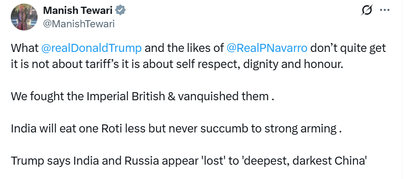Click the Manish Tewari display name
The image size is (412, 179).
[x=78, y=10]
